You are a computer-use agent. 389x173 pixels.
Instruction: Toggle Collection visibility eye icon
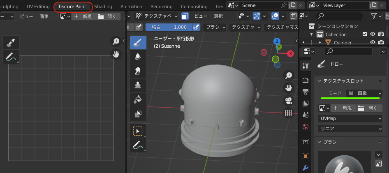pyautogui.click(x=373, y=35)
